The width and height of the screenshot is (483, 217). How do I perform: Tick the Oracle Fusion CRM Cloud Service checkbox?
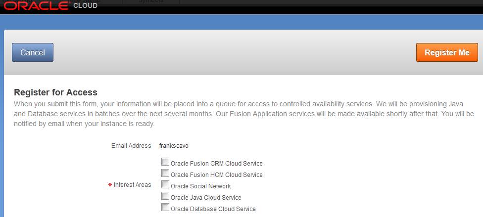tap(165, 162)
